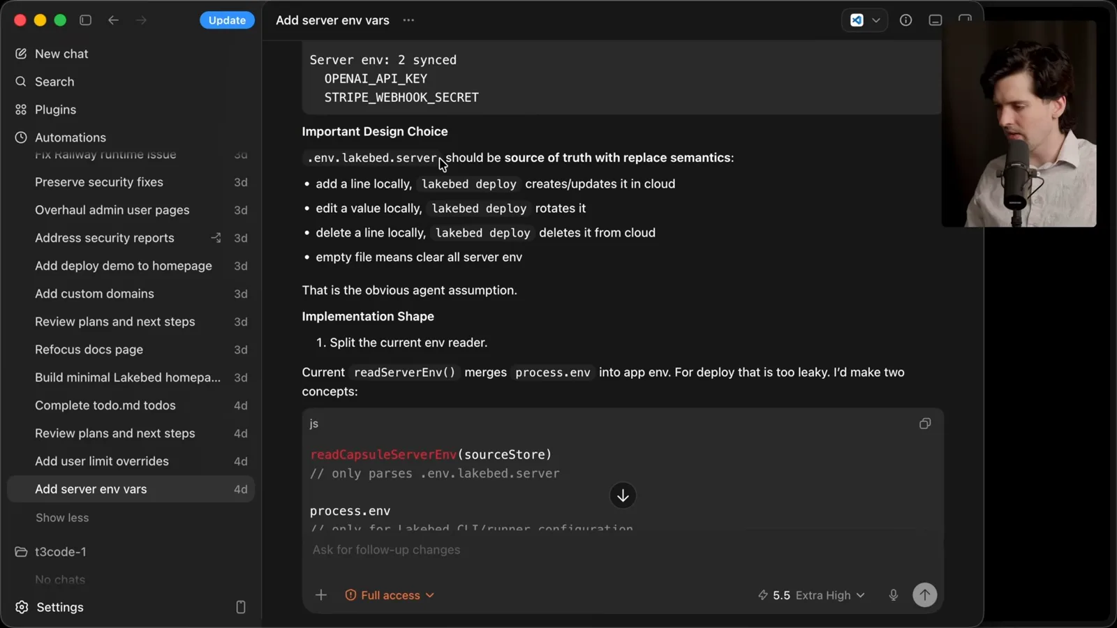Add attachment with the plus icon
Screen dimensions: 1117x628
321,595
